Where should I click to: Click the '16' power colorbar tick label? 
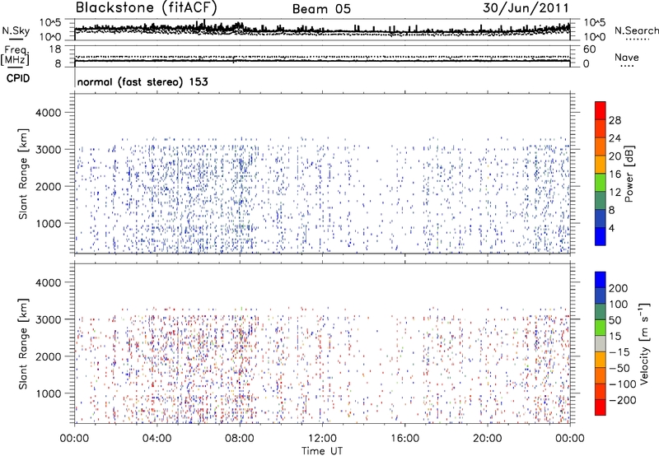(x=615, y=174)
